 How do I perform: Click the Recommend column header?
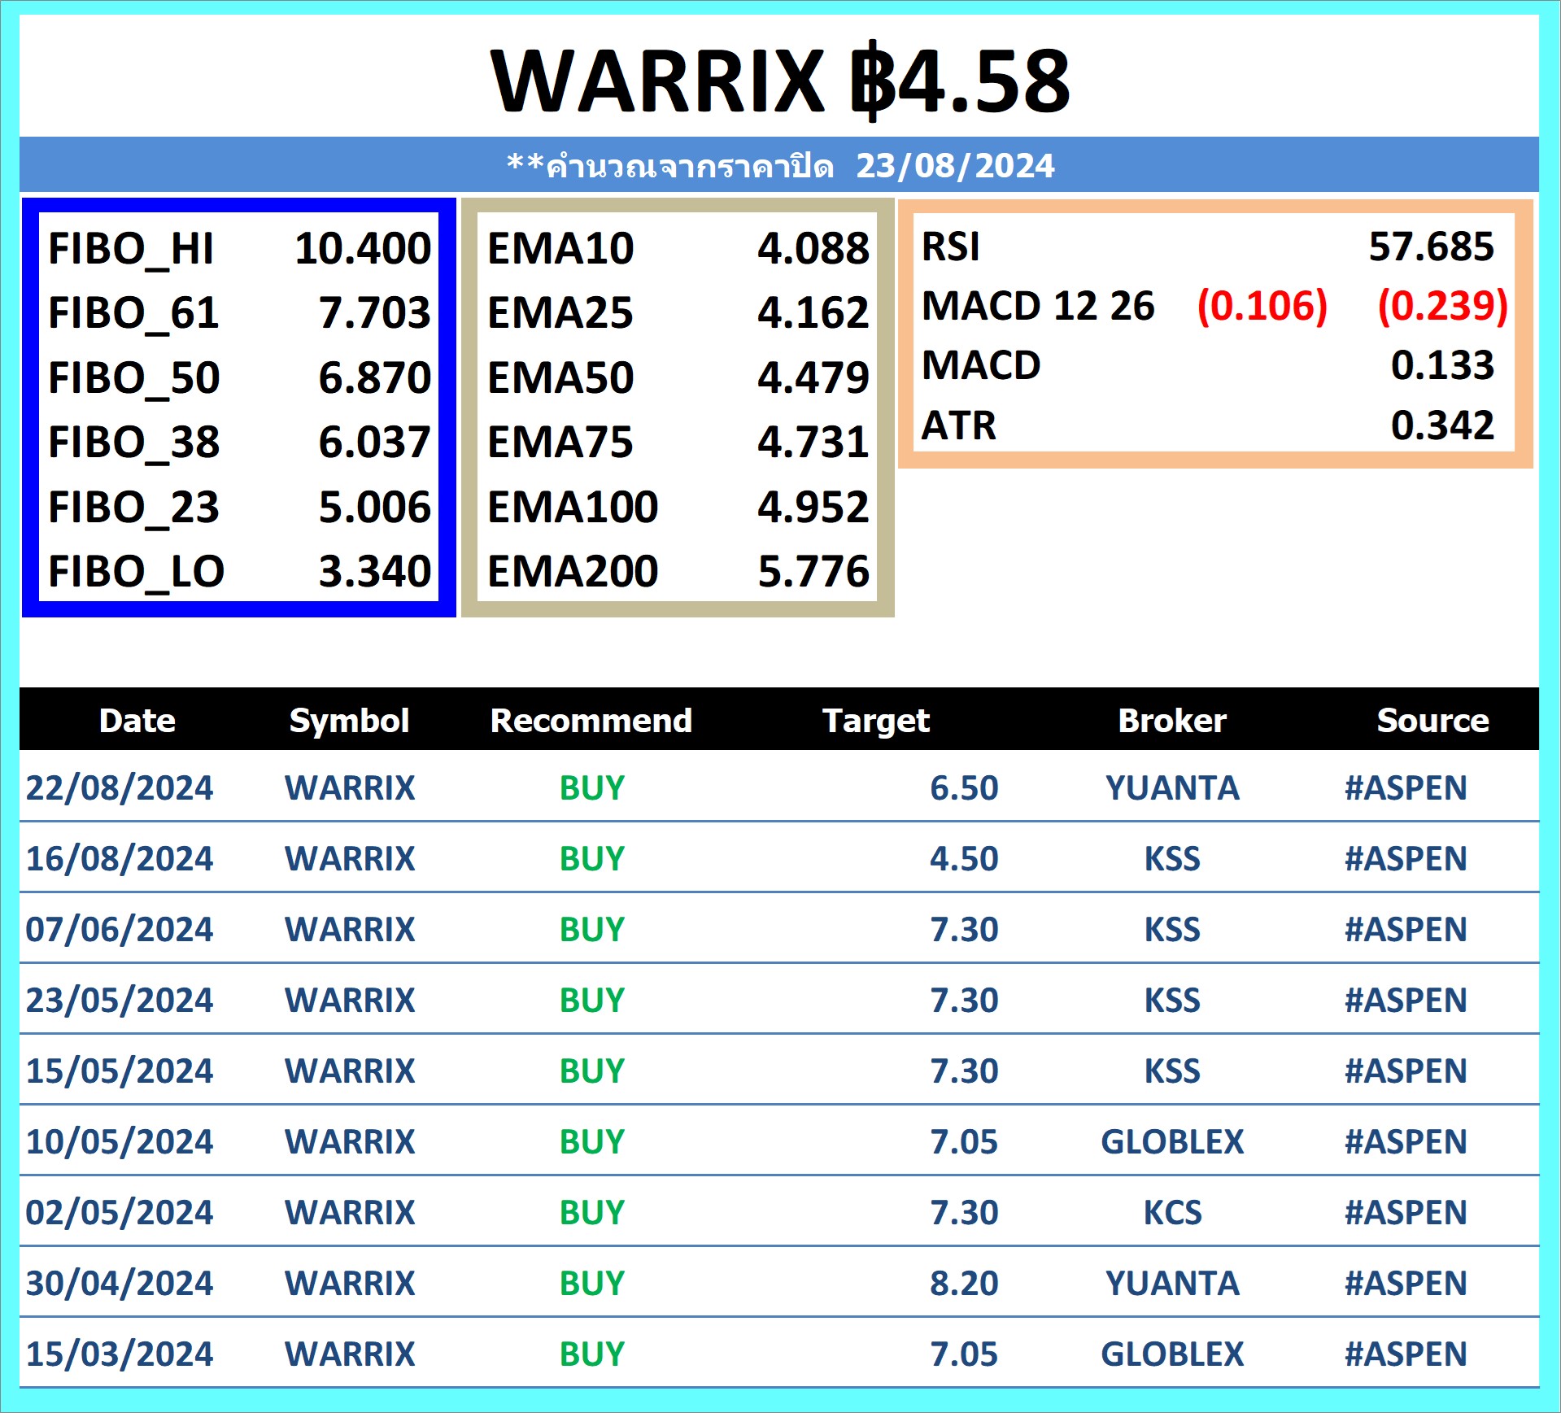pyautogui.click(x=591, y=721)
